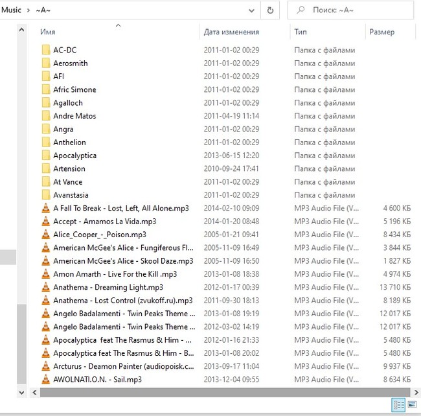The height and width of the screenshot is (416, 421).
Task: Select the Apocalyptica folder icon
Action: point(45,156)
